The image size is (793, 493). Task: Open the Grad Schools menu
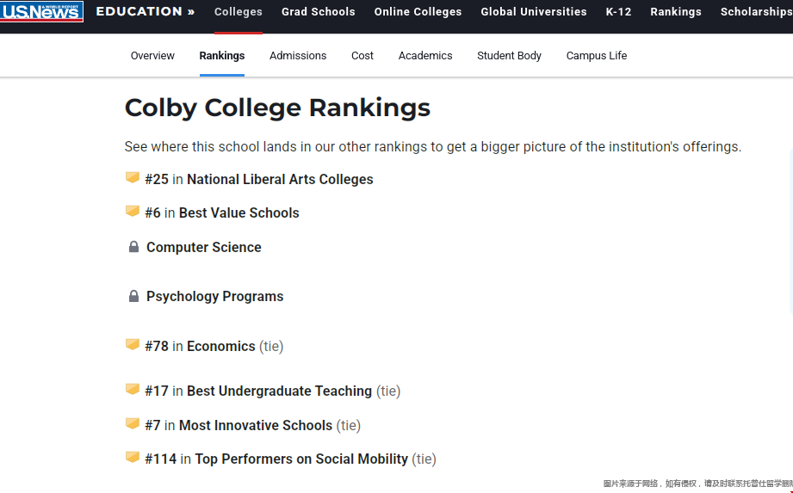[318, 12]
